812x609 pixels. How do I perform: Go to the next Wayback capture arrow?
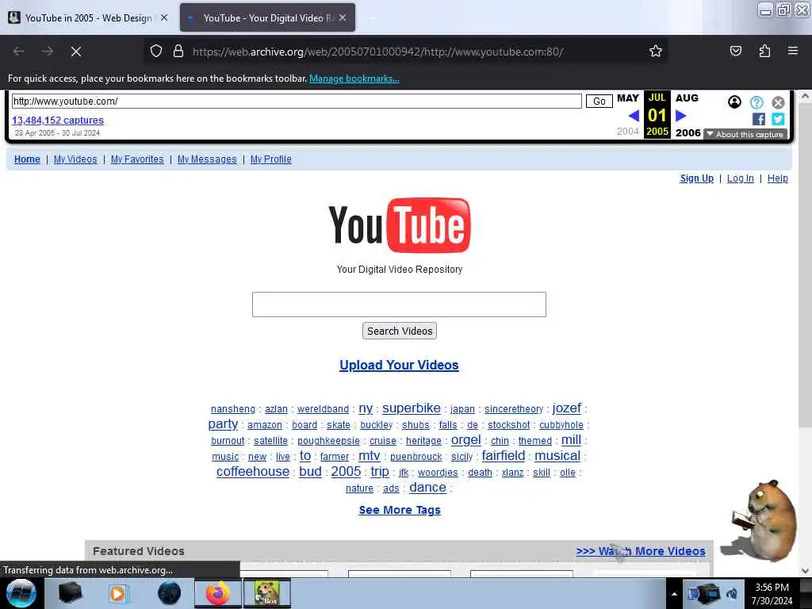(681, 116)
